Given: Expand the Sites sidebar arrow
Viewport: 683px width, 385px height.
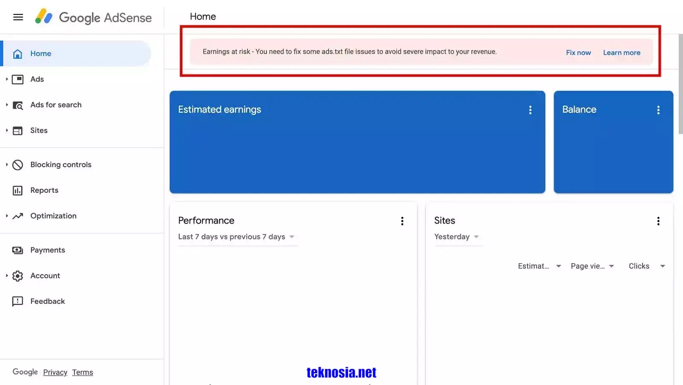Looking at the screenshot, I should pos(7,130).
